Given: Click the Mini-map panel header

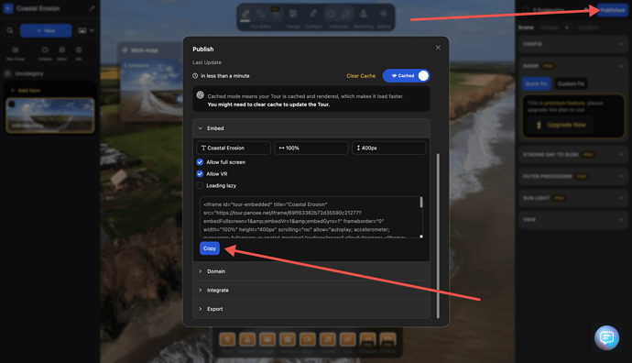Looking at the screenshot, I should pos(150,50).
